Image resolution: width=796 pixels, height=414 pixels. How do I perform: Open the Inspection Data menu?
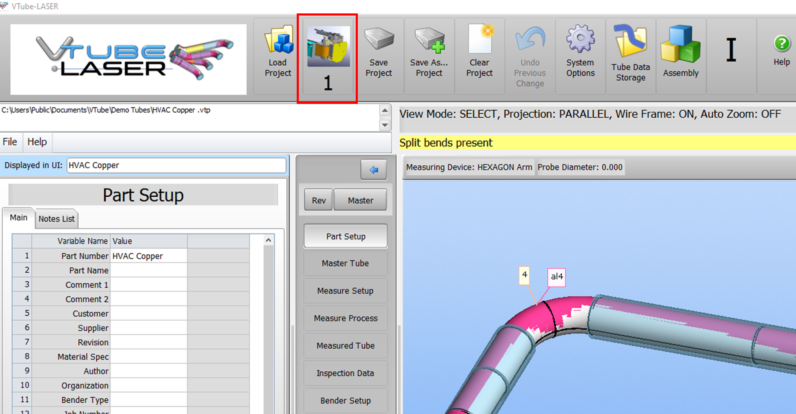(x=346, y=373)
